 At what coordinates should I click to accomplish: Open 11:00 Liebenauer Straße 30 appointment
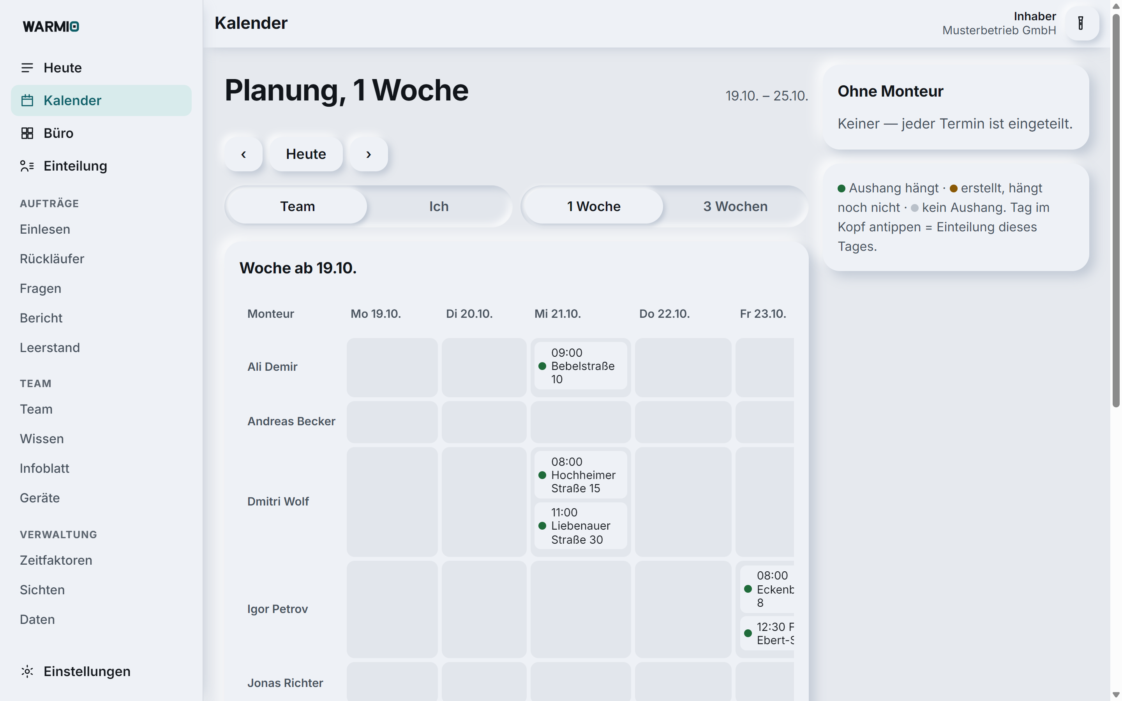(580, 526)
